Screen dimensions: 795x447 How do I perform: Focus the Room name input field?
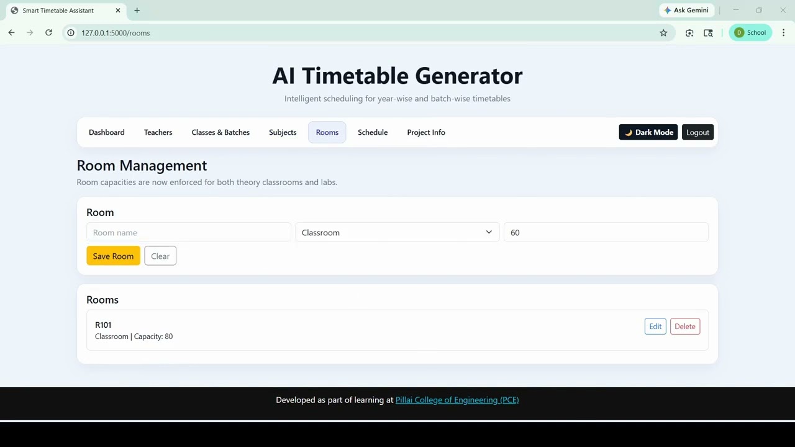point(189,232)
